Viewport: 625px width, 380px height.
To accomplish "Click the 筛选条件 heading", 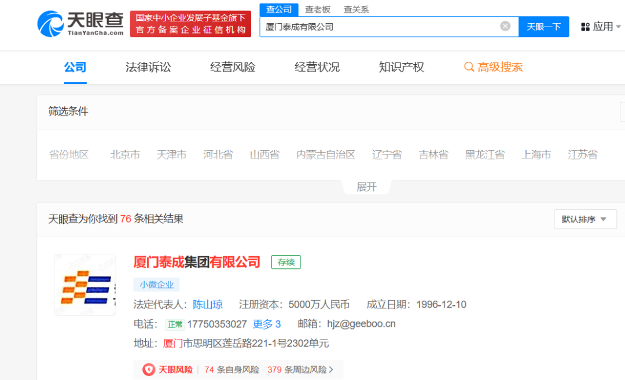I will click(68, 111).
